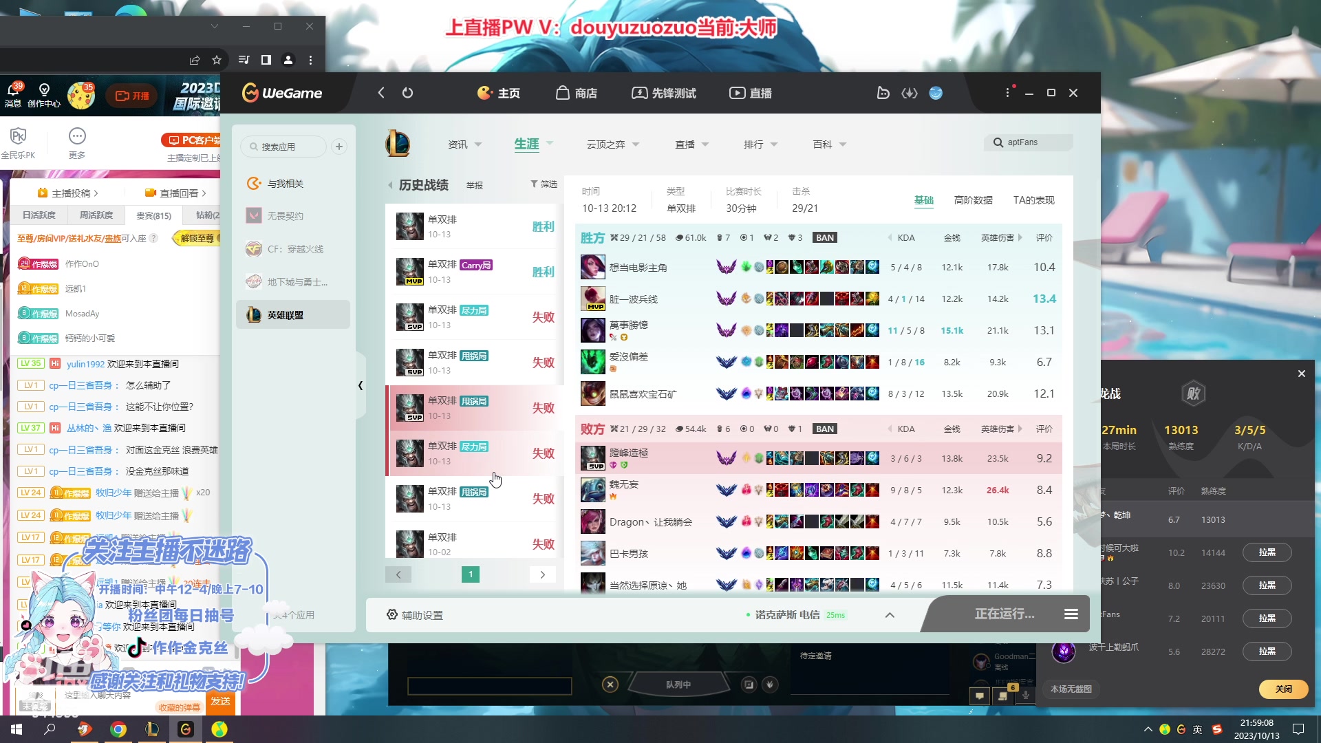
Task: Select CF: 穿越火线 in the sidebar
Action: pos(293,249)
